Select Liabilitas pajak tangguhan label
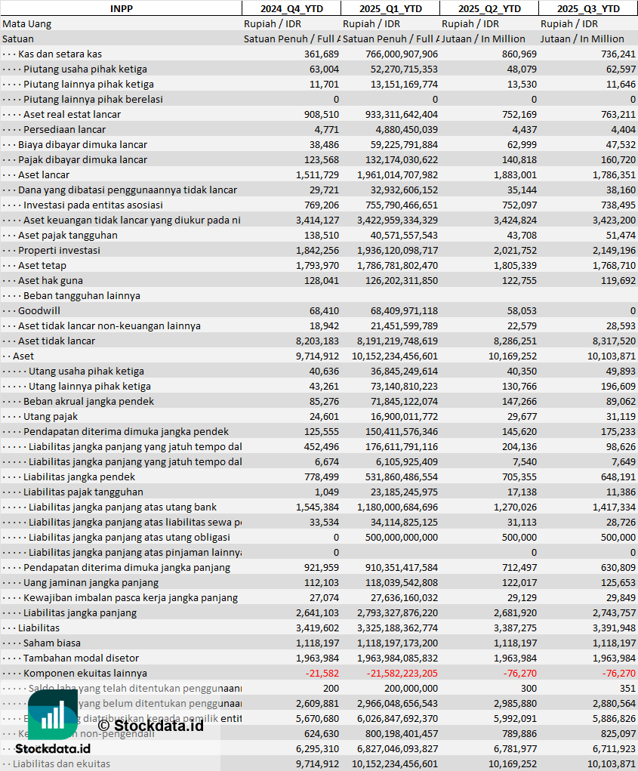Viewport: 638px width, 771px height. click(83, 492)
